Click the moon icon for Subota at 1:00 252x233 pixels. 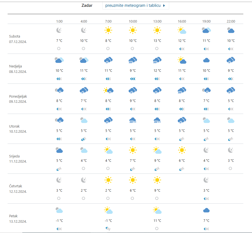click(x=59, y=30)
